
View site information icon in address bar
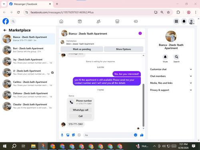click(27, 12)
